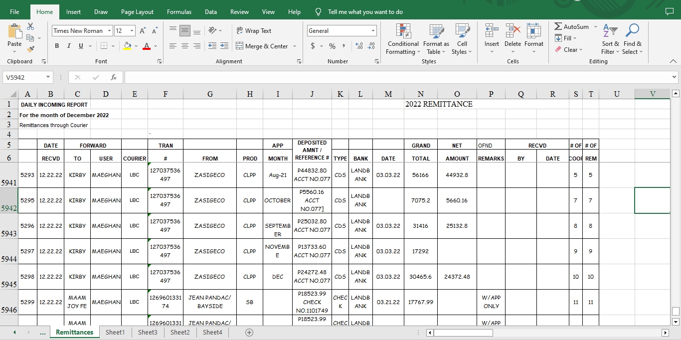Center text horizontally
Screen dimensions: 681x340
click(185, 46)
